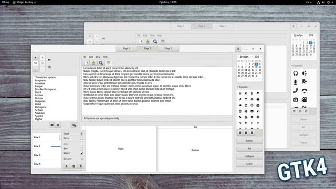Click the Configure button in the background window

pos(303,135)
